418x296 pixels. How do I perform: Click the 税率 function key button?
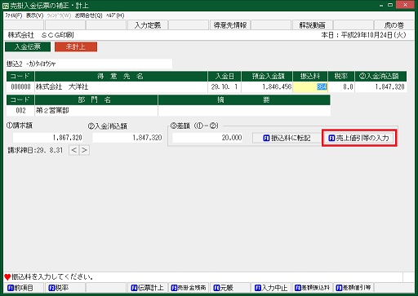(65, 288)
